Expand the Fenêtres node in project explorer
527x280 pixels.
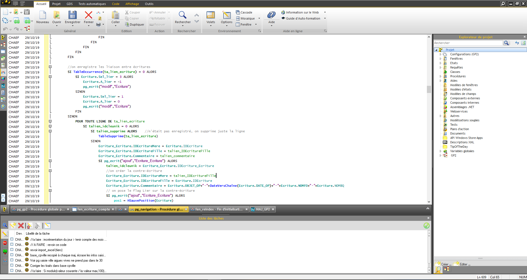click(x=441, y=59)
